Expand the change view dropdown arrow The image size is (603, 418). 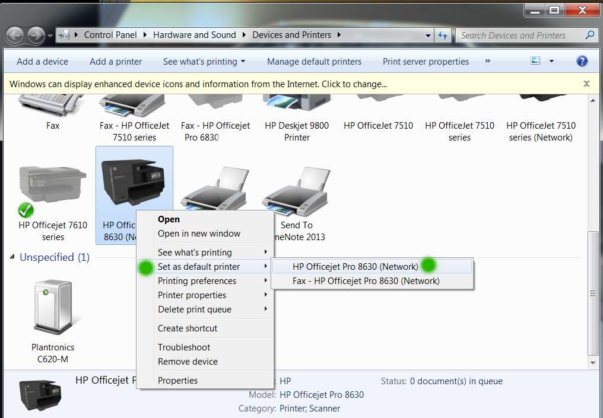click(551, 61)
